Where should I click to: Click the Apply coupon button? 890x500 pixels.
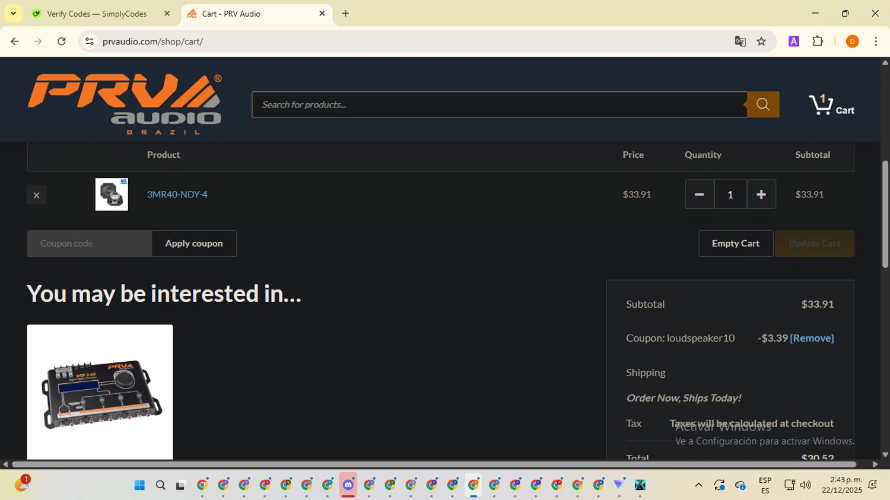point(194,244)
